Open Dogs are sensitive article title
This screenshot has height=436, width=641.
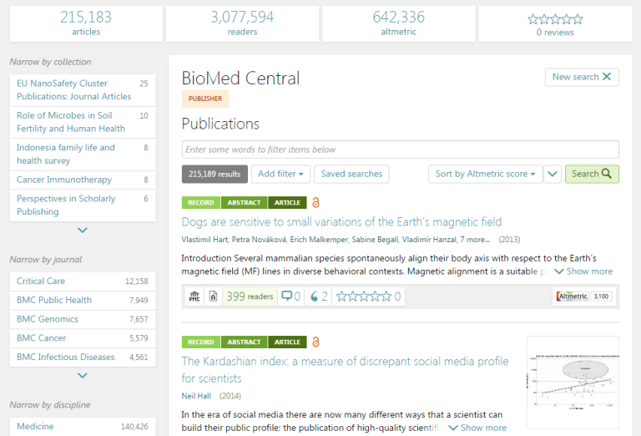point(341,221)
